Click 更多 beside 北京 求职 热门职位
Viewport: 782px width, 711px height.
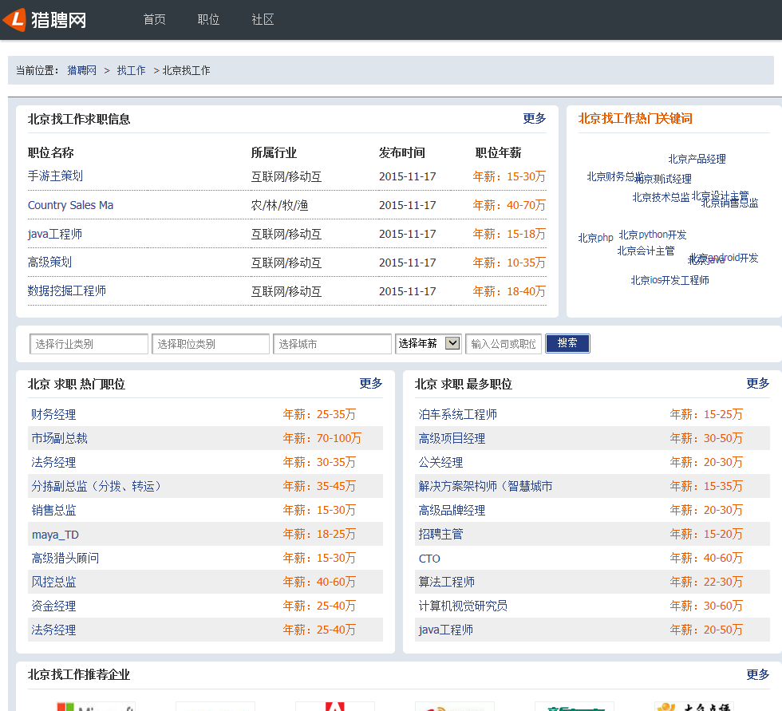pos(370,383)
